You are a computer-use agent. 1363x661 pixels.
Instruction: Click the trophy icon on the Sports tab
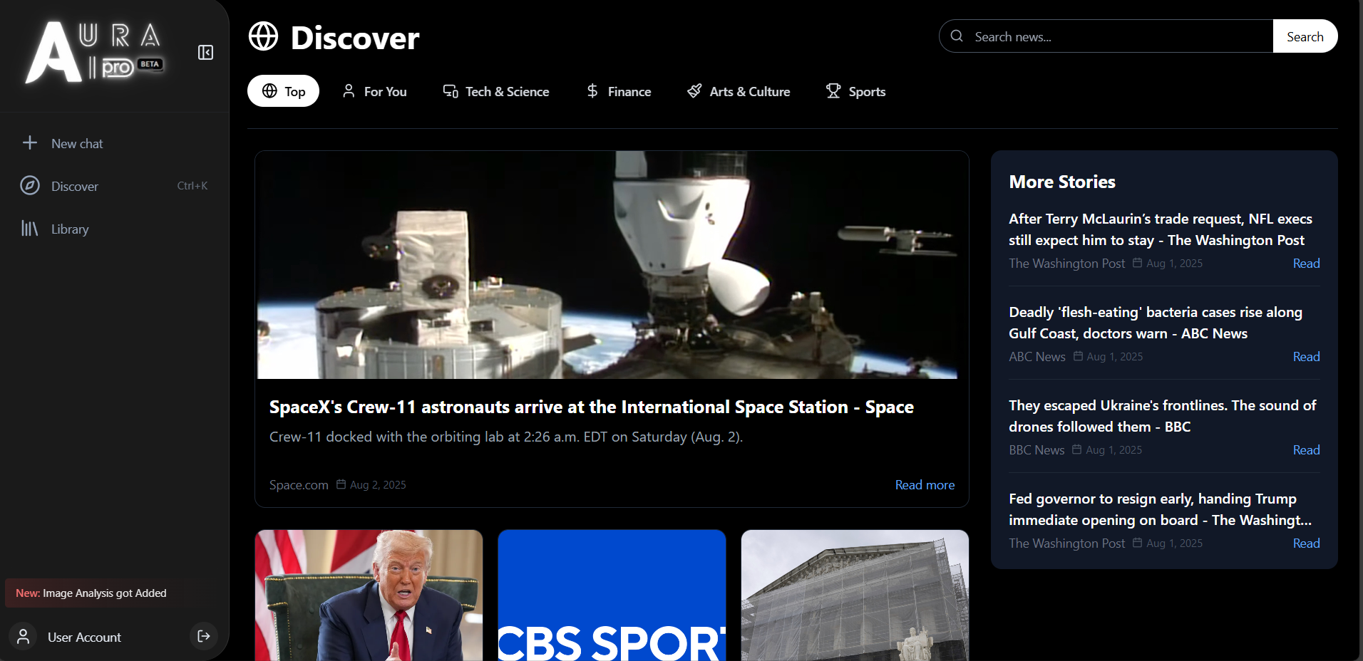coord(833,91)
